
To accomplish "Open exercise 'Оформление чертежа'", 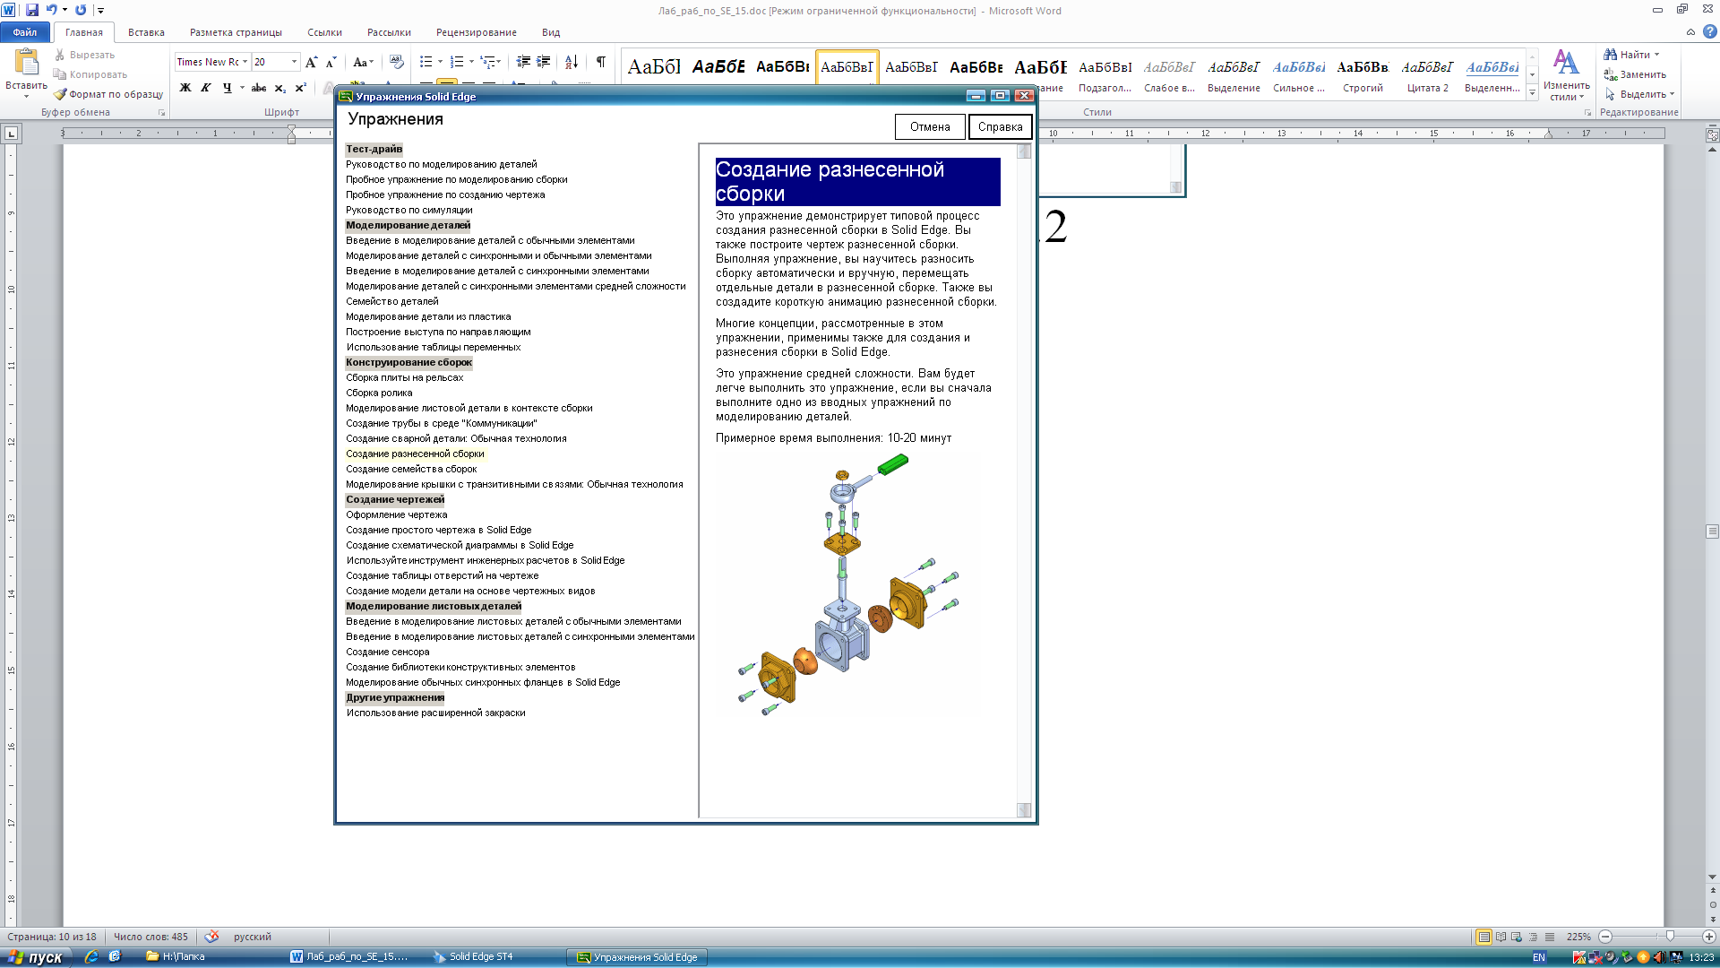I will (x=396, y=514).
